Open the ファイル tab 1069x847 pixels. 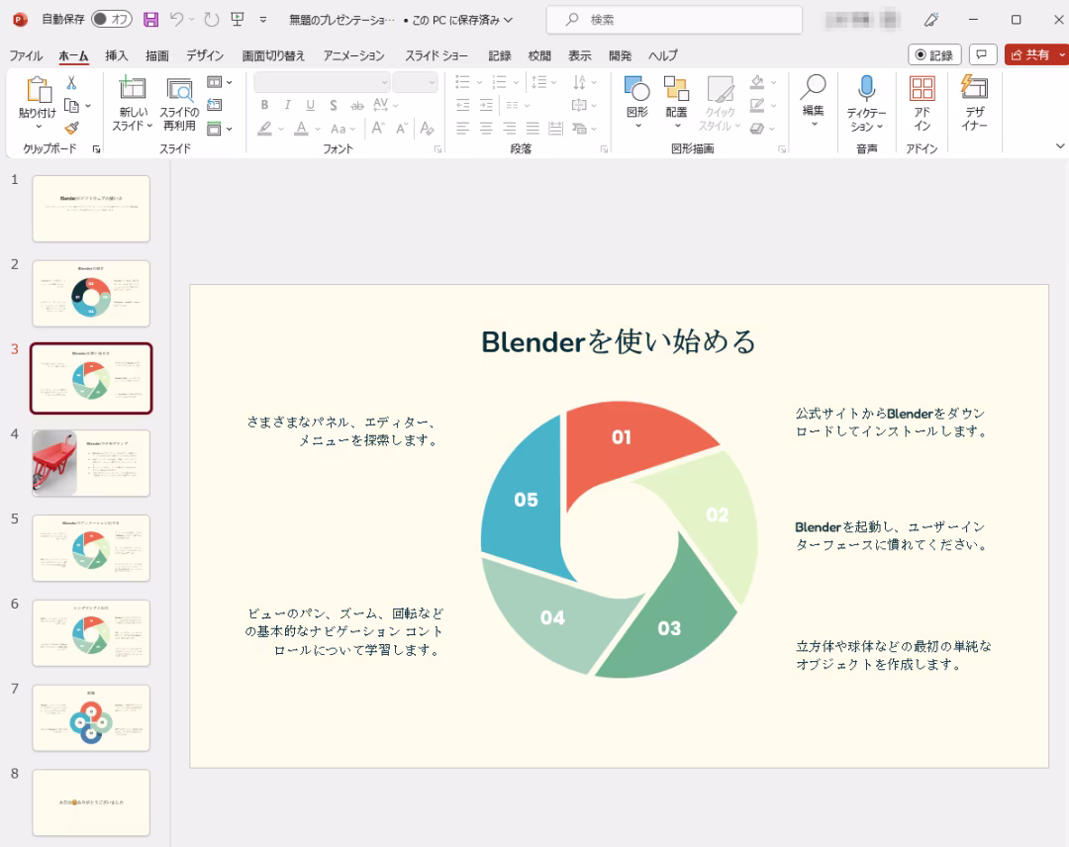26,55
